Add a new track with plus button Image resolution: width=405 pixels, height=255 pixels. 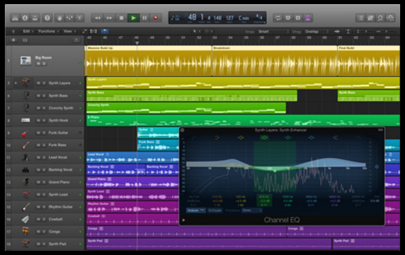click(x=13, y=40)
